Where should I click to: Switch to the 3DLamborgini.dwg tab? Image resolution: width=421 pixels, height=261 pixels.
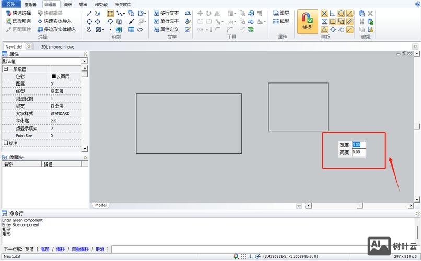[57, 46]
